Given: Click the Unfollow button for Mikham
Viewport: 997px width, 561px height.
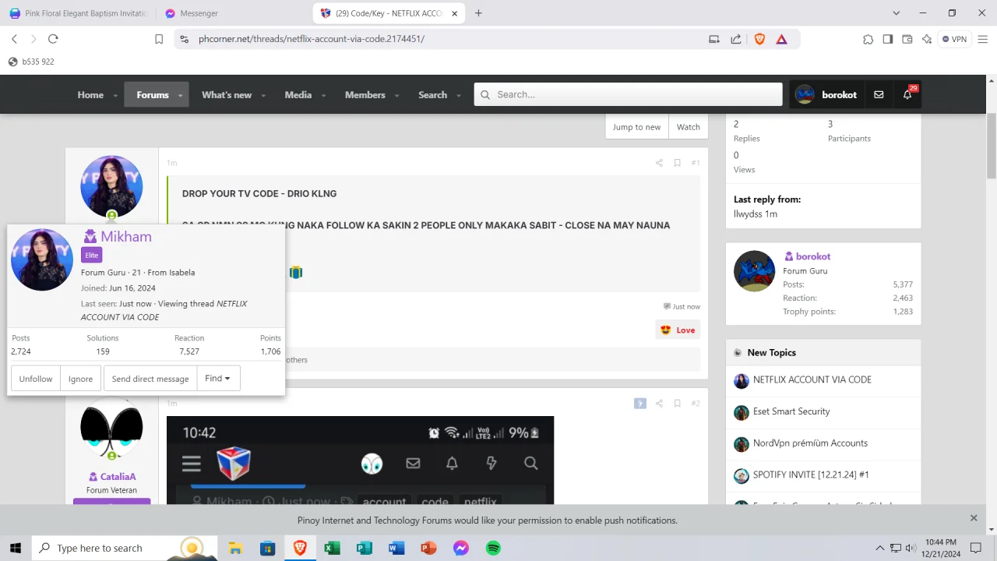Looking at the screenshot, I should click(x=36, y=378).
